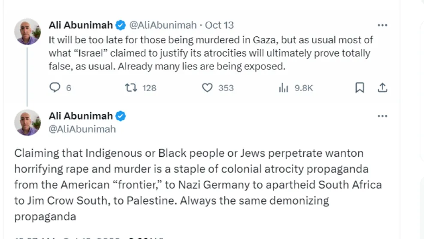This screenshot has height=239, width=424.
Task: Bookmark the Oct 13 tweet
Action: [x=360, y=88]
